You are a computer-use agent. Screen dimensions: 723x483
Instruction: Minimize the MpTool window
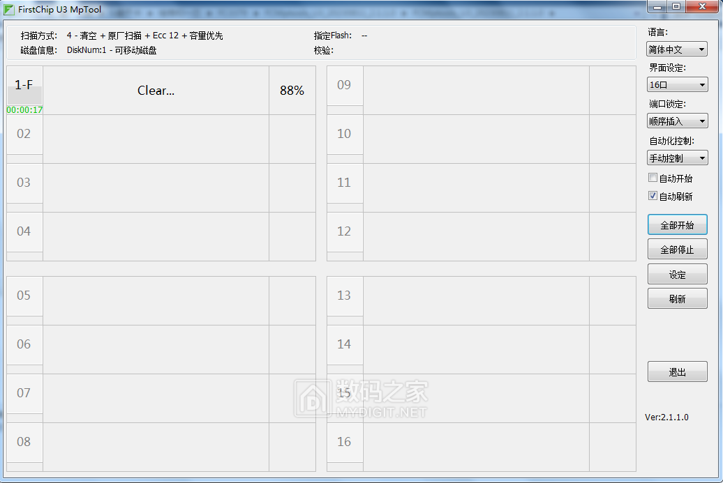point(657,6)
